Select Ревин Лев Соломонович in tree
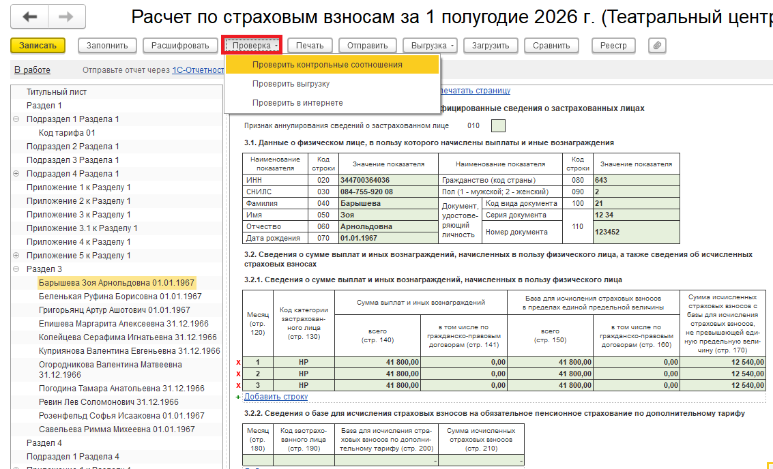This screenshot has width=773, height=469. click(x=109, y=402)
